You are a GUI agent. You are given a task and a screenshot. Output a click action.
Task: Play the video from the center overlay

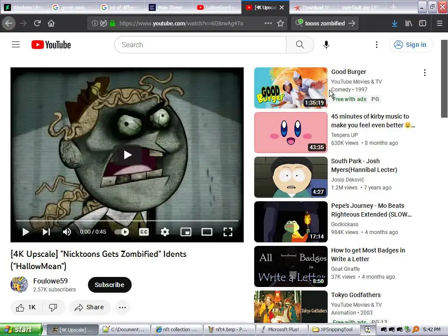click(127, 155)
